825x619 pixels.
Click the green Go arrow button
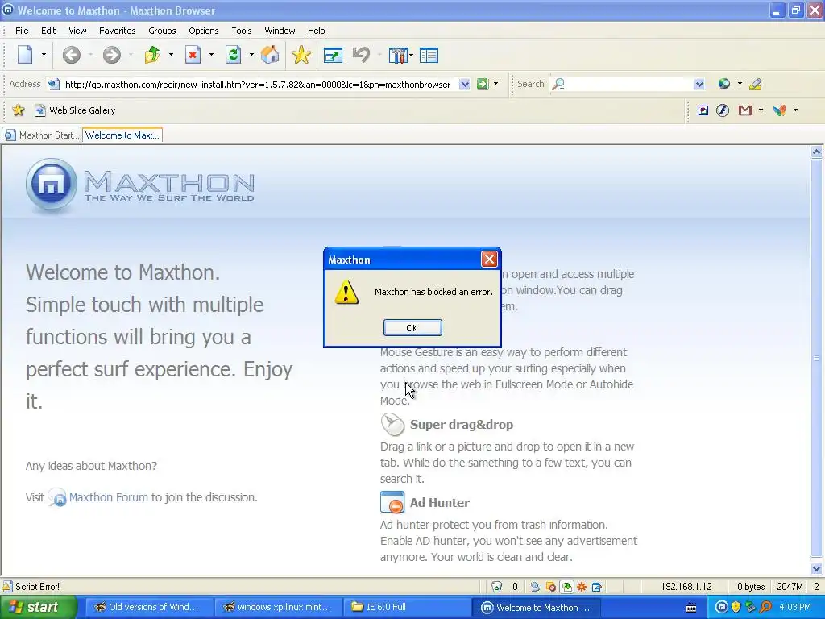click(482, 84)
